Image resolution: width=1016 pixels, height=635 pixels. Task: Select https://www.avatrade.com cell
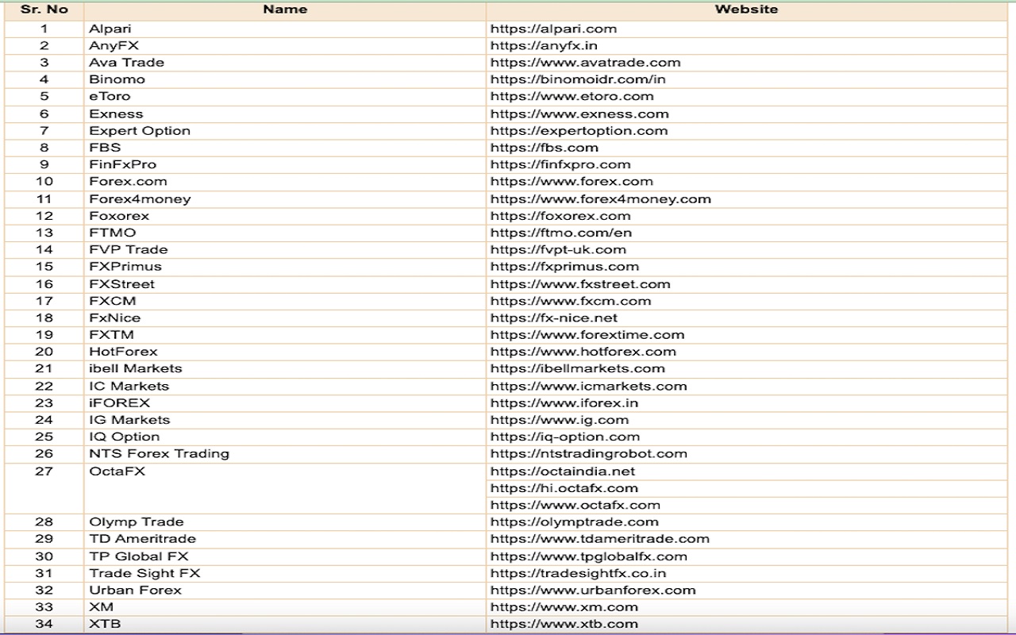click(x=746, y=63)
